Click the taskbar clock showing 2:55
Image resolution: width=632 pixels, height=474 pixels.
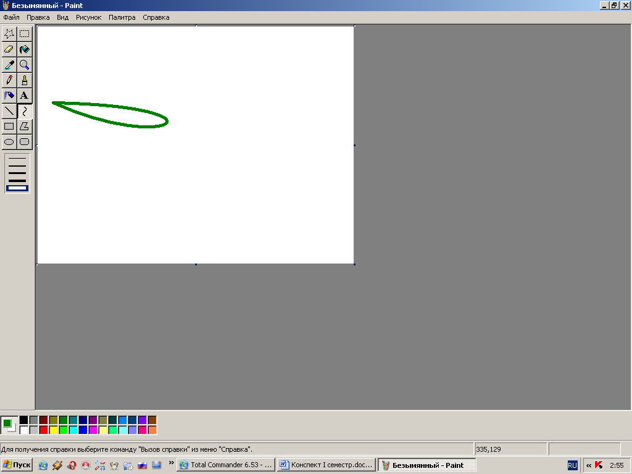[617, 465]
